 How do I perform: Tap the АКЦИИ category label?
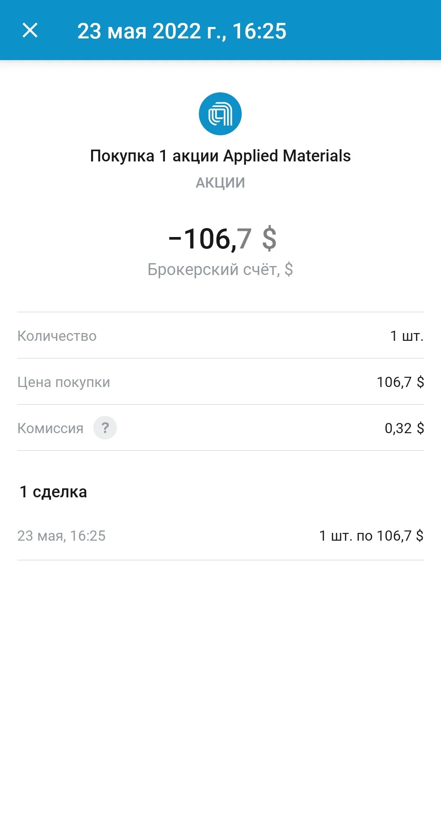click(x=220, y=183)
